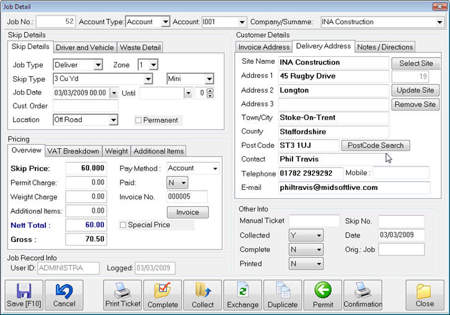Mark job using Complete icon
Image resolution: width=450 pixels, height=315 pixels.
pos(162,291)
